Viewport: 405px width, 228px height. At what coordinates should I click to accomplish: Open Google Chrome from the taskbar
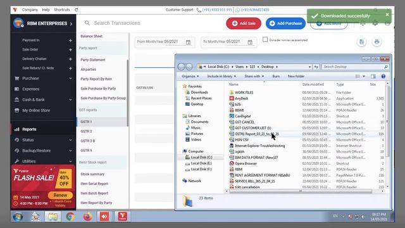click(x=70, y=217)
